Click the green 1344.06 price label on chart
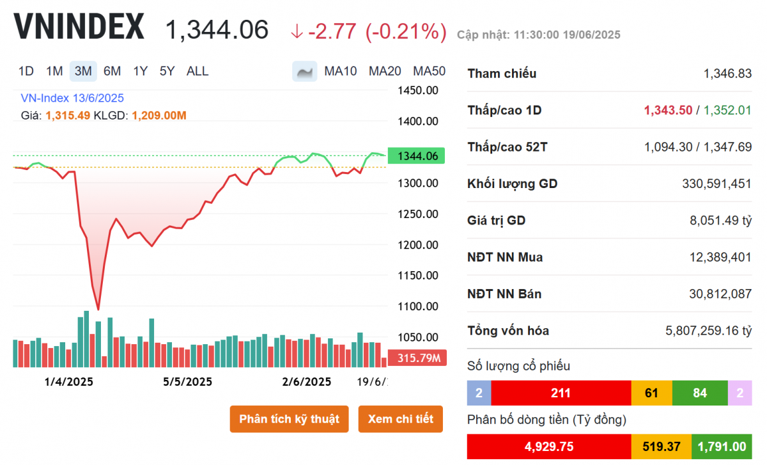The image size is (767, 465). tap(417, 156)
